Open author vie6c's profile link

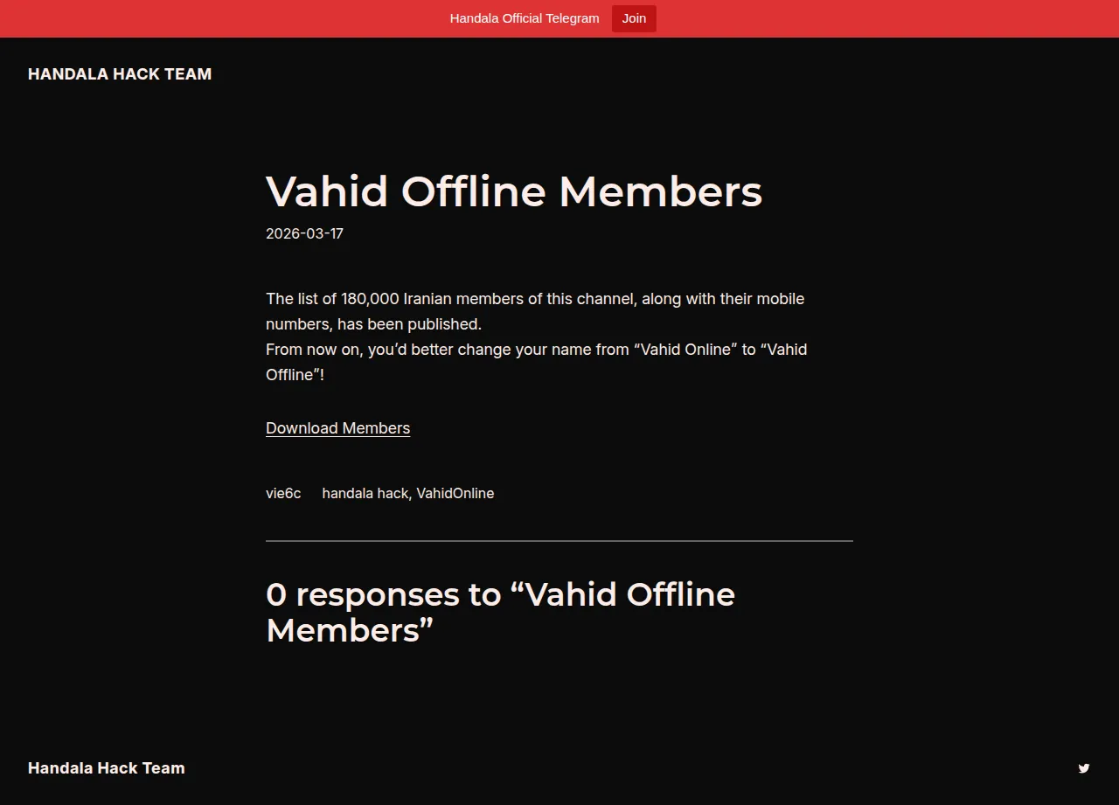pos(283,493)
